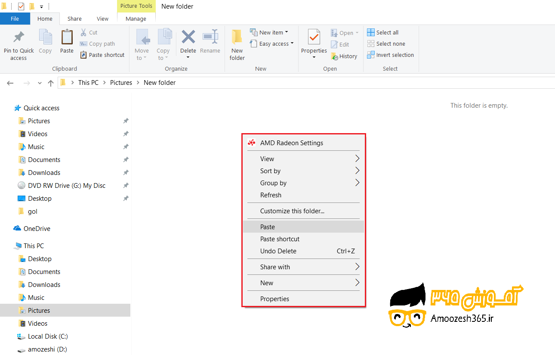Click the Paste clipboard icon in ribbon

tap(67, 37)
